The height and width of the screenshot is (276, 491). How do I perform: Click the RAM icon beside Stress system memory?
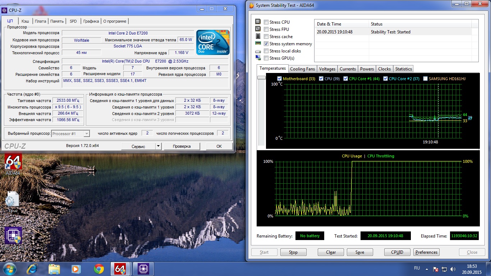pos(258,43)
